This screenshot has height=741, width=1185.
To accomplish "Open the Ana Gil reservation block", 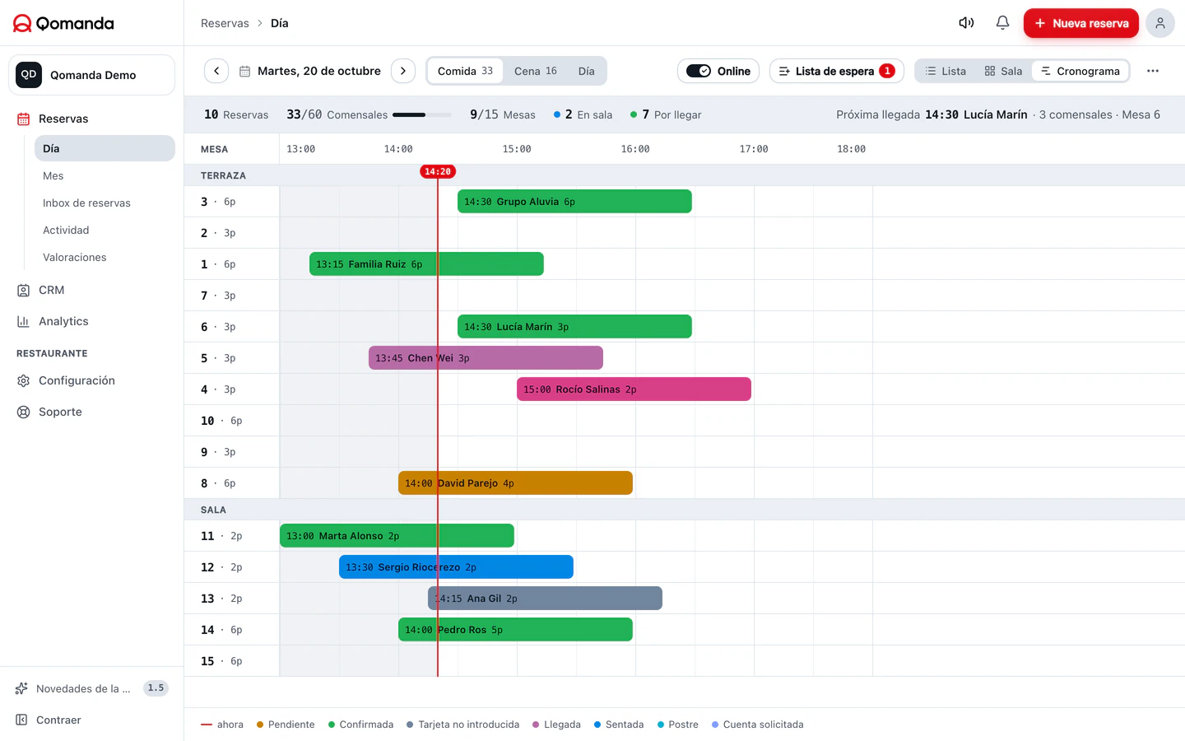I will tap(545, 599).
